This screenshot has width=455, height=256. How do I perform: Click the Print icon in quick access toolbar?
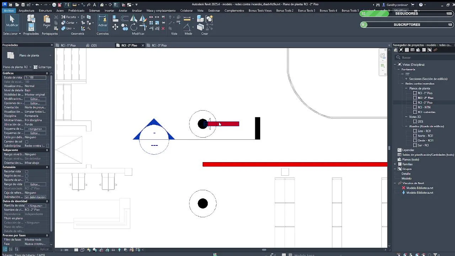[54, 5]
